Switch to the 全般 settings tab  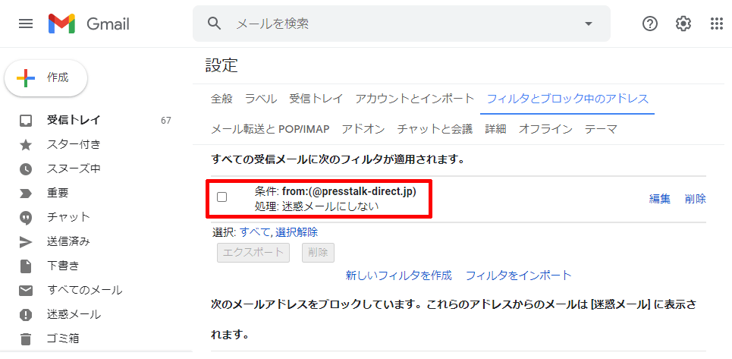221,99
